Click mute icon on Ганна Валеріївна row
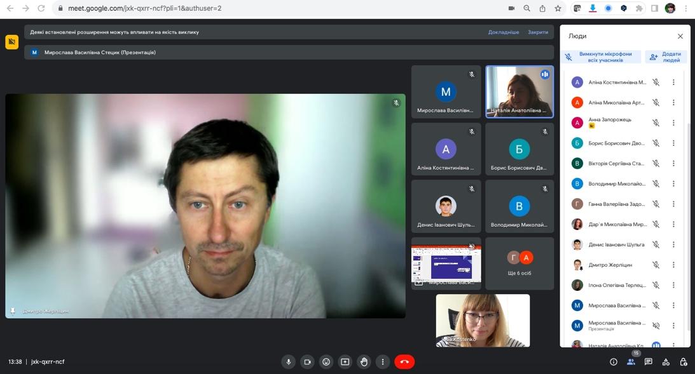This screenshot has width=695, height=374. tap(656, 204)
